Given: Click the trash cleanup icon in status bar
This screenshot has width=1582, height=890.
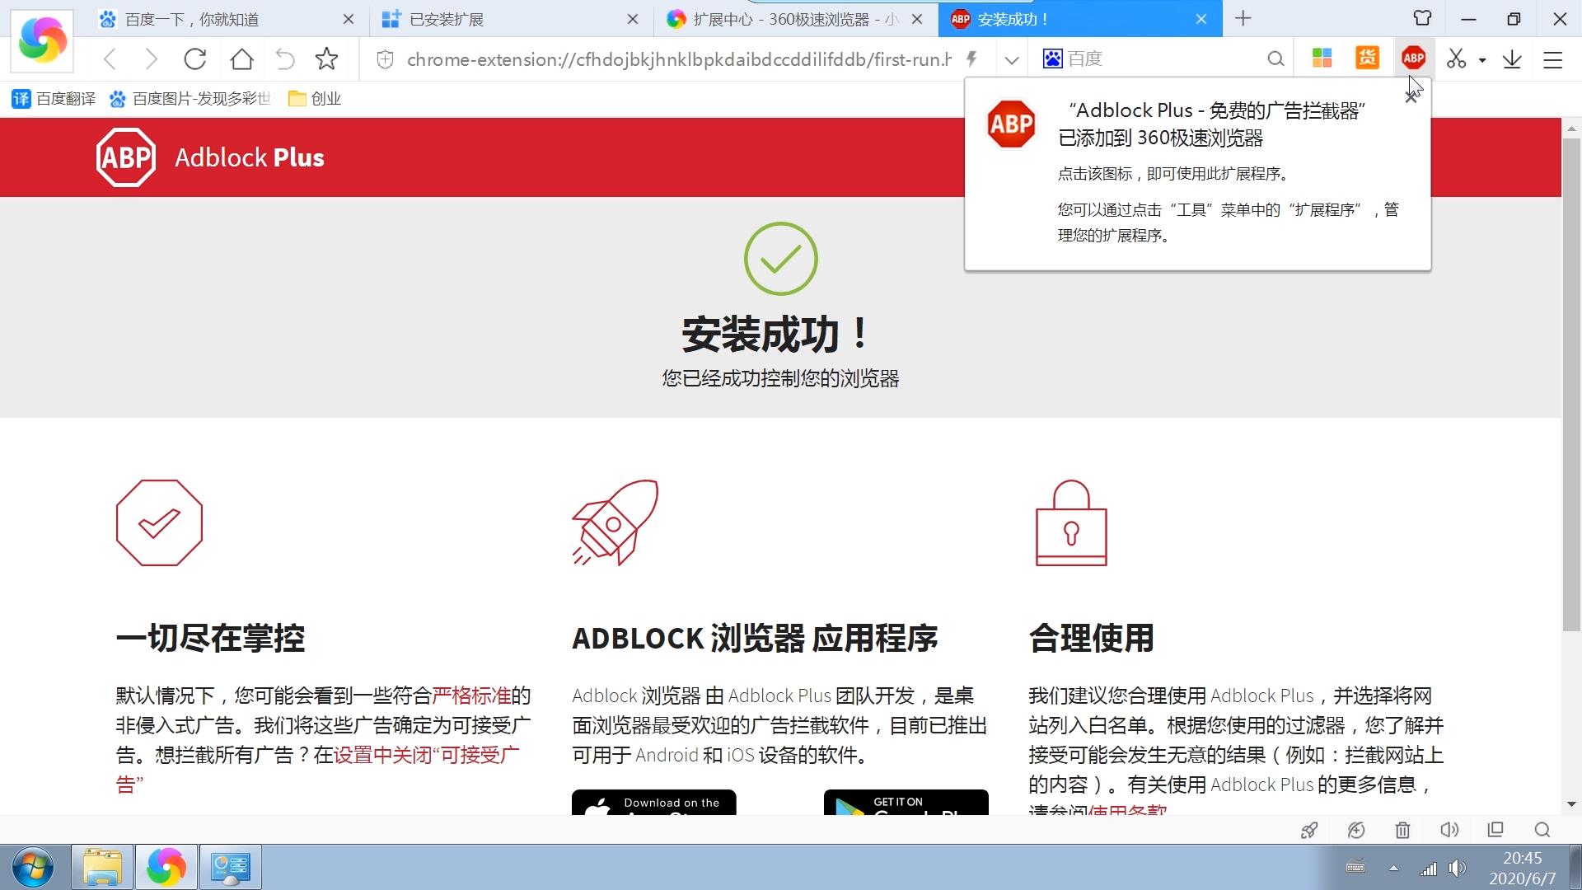Looking at the screenshot, I should coord(1403,830).
